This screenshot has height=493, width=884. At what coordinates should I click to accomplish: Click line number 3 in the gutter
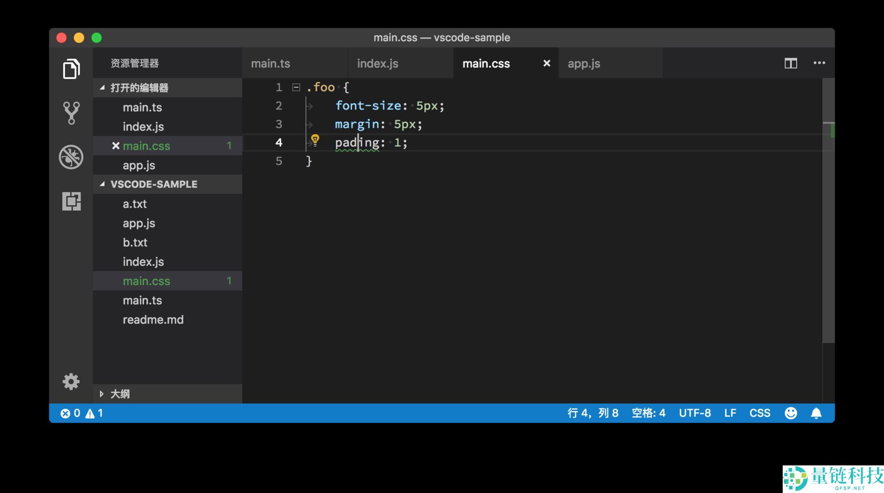[x=279, y=124]
